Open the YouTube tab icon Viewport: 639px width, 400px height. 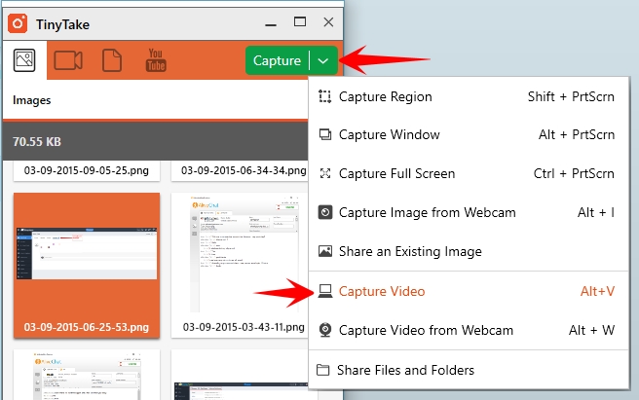pos(156,61)
